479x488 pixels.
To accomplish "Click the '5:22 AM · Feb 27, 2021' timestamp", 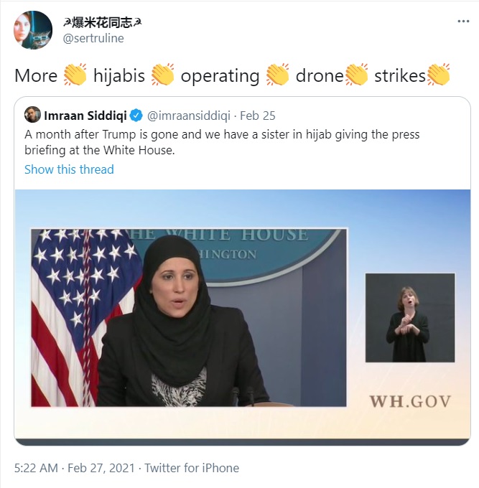I will click(75, 468).
